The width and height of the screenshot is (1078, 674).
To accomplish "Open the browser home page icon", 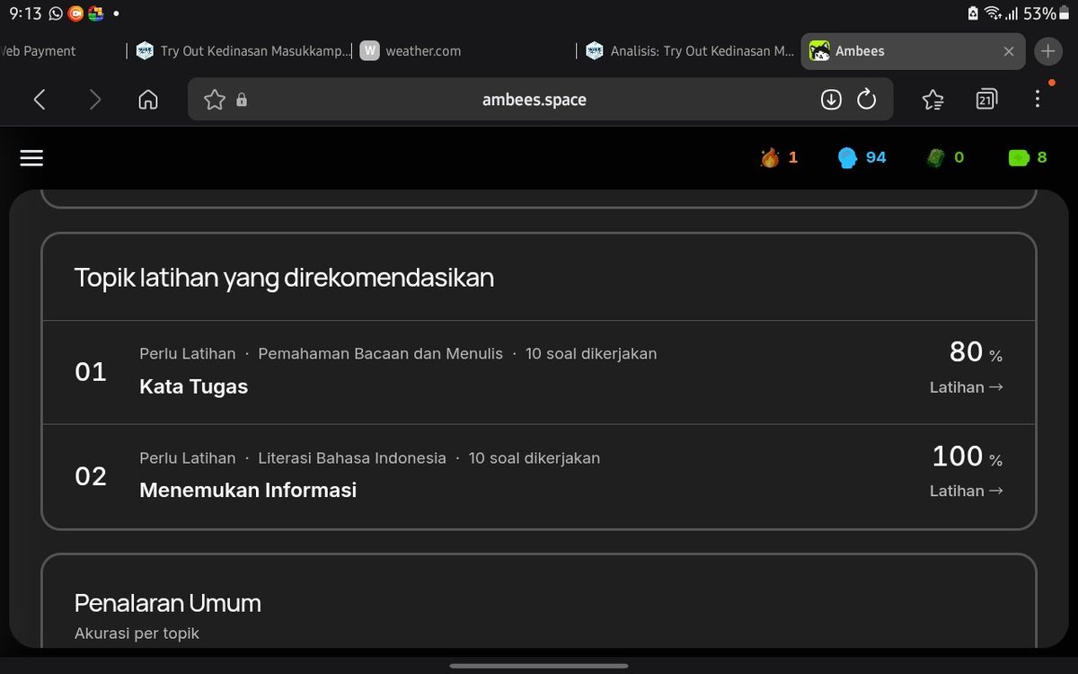I will pyautogui.click(x=148, y=100).
